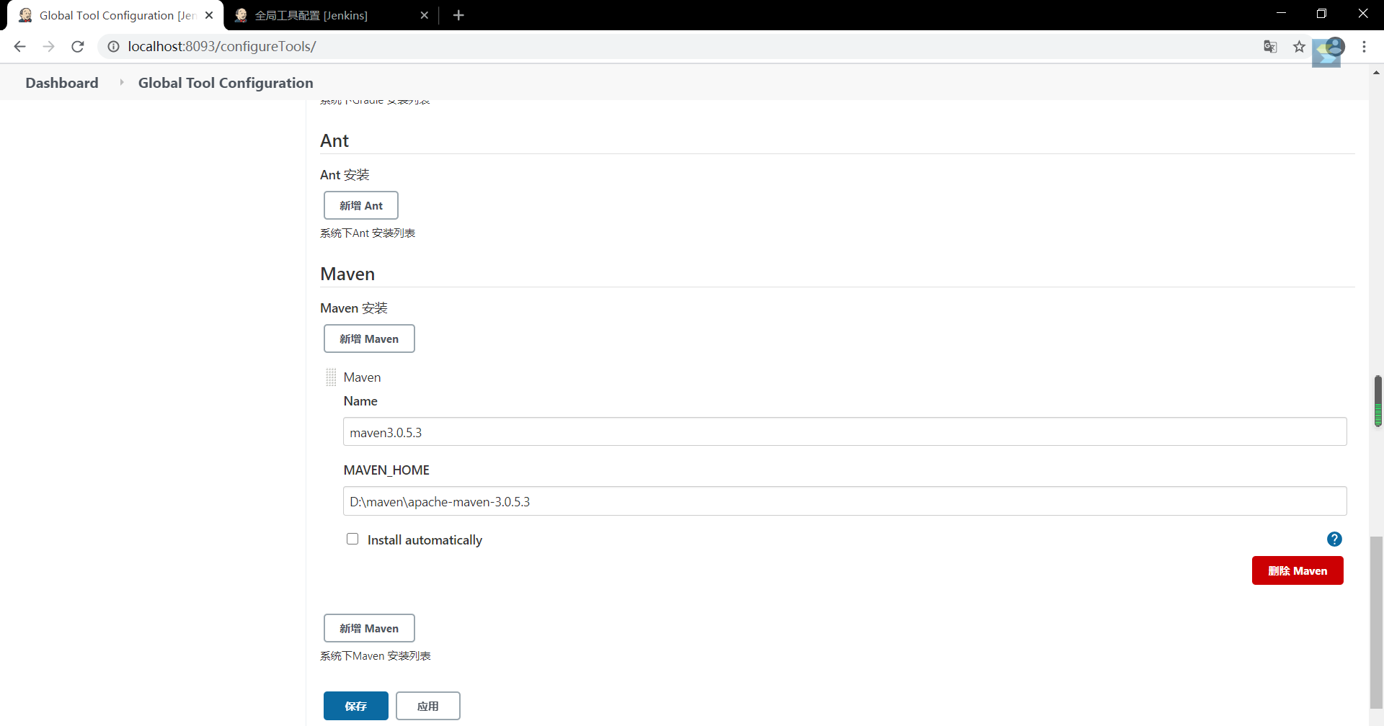Click the 新增 Maven button above the Maven entry
1384x726 pixels.
pyautogui.click(x=369, y=339)
